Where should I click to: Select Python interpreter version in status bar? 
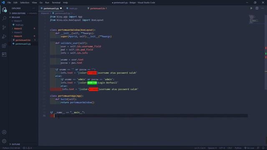[11, 148]
